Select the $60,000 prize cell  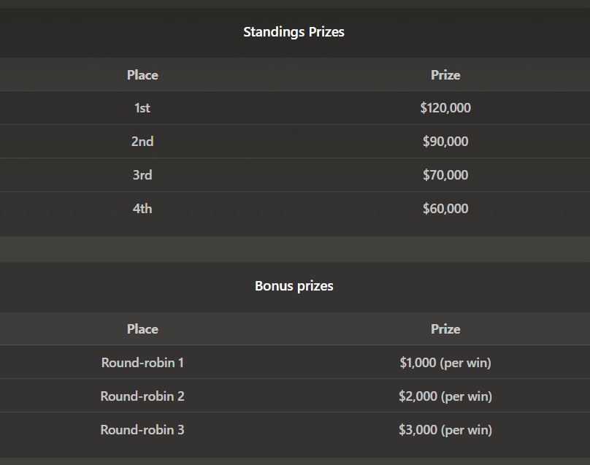click(445, 209)
